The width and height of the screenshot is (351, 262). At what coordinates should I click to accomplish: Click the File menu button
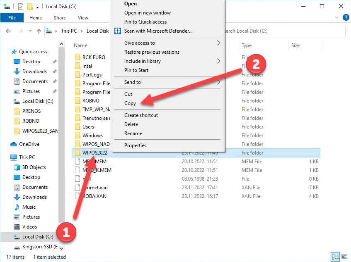(x=12, y=18)
